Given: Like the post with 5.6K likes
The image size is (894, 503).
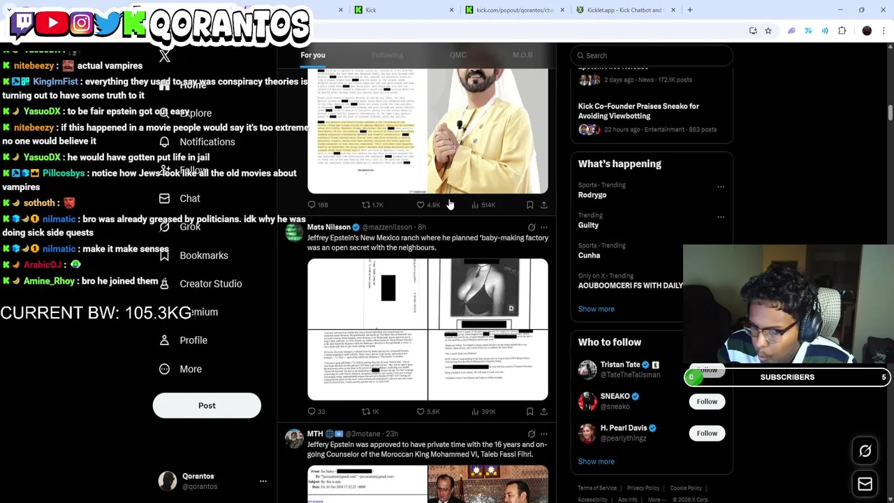Looking at the screenshot, I should (x=428, y=411).
